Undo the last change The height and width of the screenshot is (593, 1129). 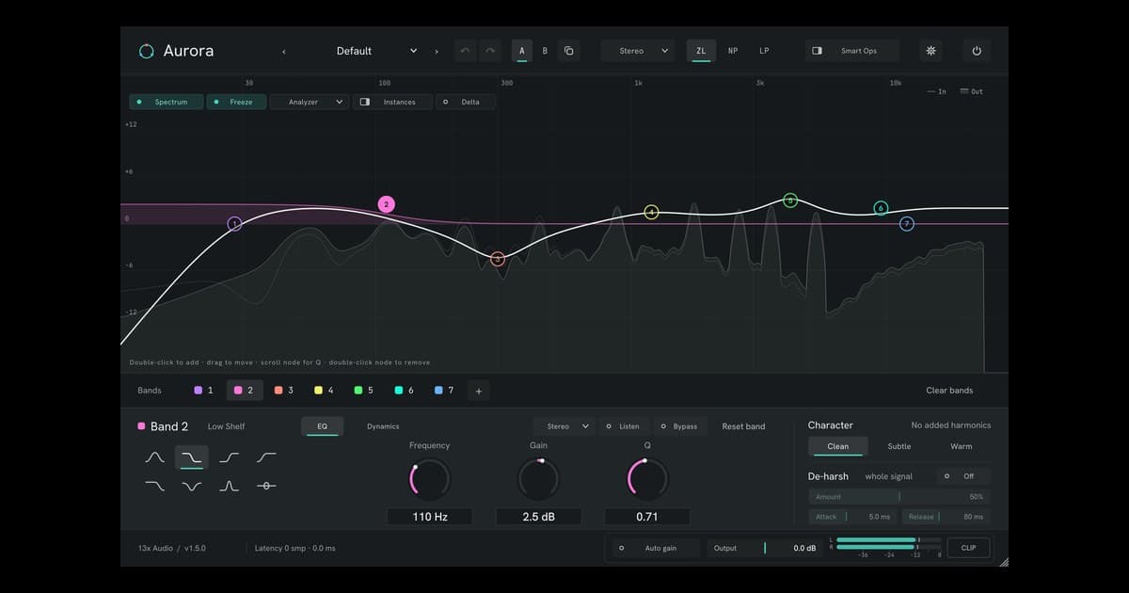coord(465,51)
